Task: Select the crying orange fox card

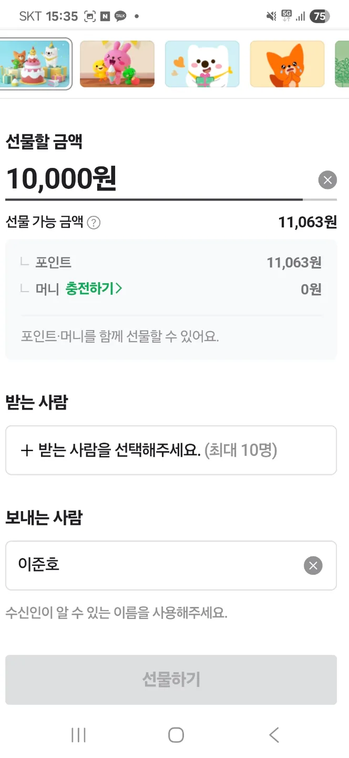Action: click(287, 64)
